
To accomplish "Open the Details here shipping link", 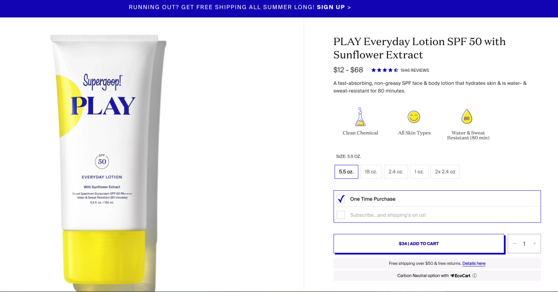I will point(474,264).
